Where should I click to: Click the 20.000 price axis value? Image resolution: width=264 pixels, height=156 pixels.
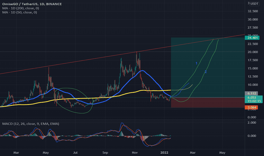[253, 52]
